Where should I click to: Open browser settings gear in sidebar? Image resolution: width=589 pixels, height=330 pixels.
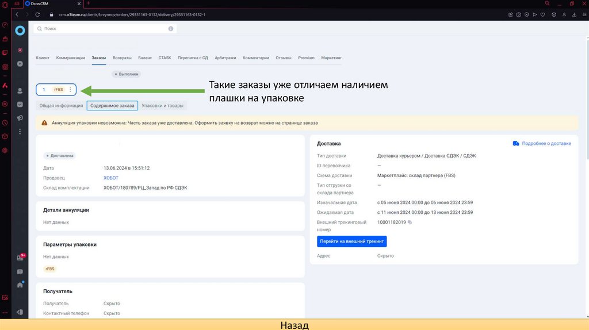pyautogui.click(x=5, y=151)
